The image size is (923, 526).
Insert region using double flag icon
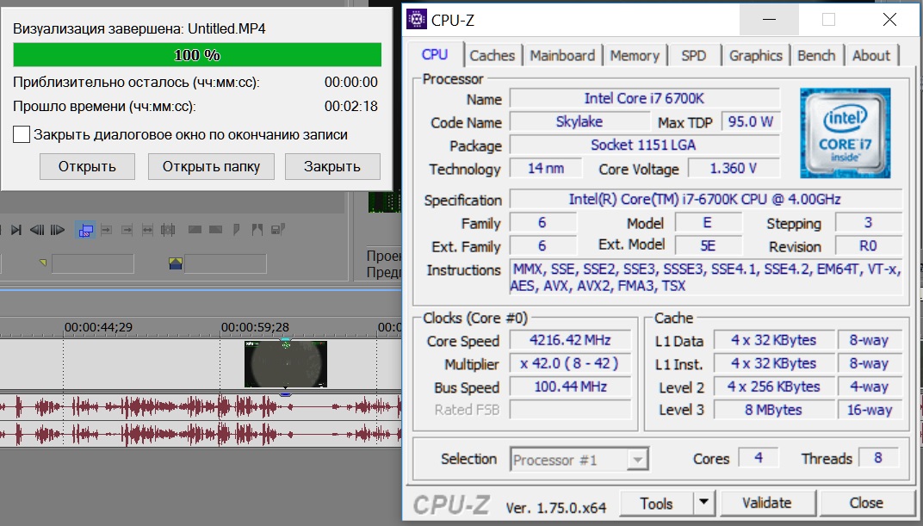257,230
